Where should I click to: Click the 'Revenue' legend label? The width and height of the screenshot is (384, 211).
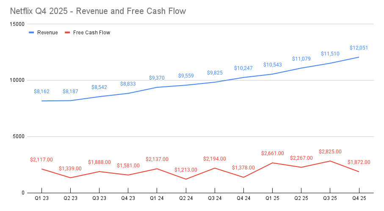coord(47,33)
